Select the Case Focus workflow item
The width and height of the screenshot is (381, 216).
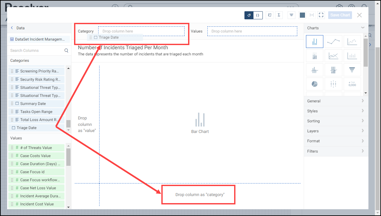pyautogui.click(x=36, y=180)
